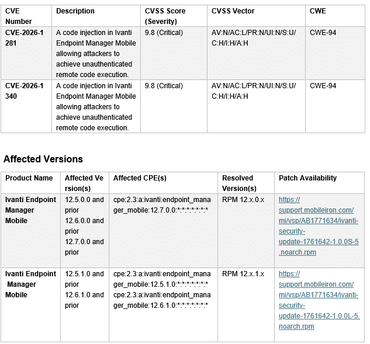The height and width of the screenshot is (344, 370).
Task: Click the CWE column header
Action: click(x=318, y=11)
